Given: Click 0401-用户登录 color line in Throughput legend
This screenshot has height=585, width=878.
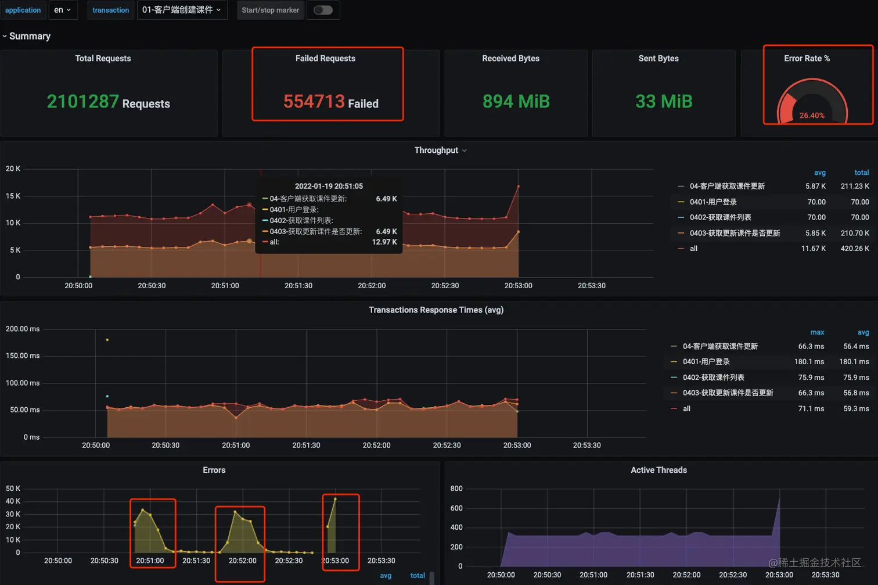Looking at the screenshot, I should coord(681,202).
